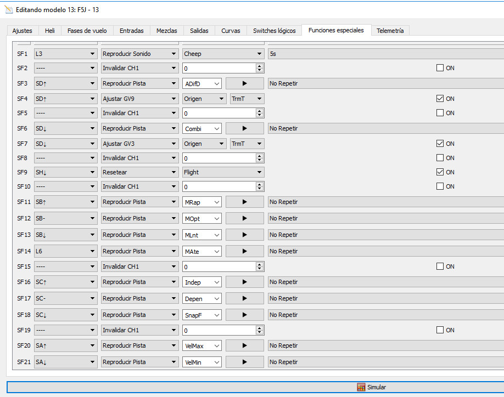Play the MAte track in SF14
This screenshot has width=504, height=397.
click(244, 251)
